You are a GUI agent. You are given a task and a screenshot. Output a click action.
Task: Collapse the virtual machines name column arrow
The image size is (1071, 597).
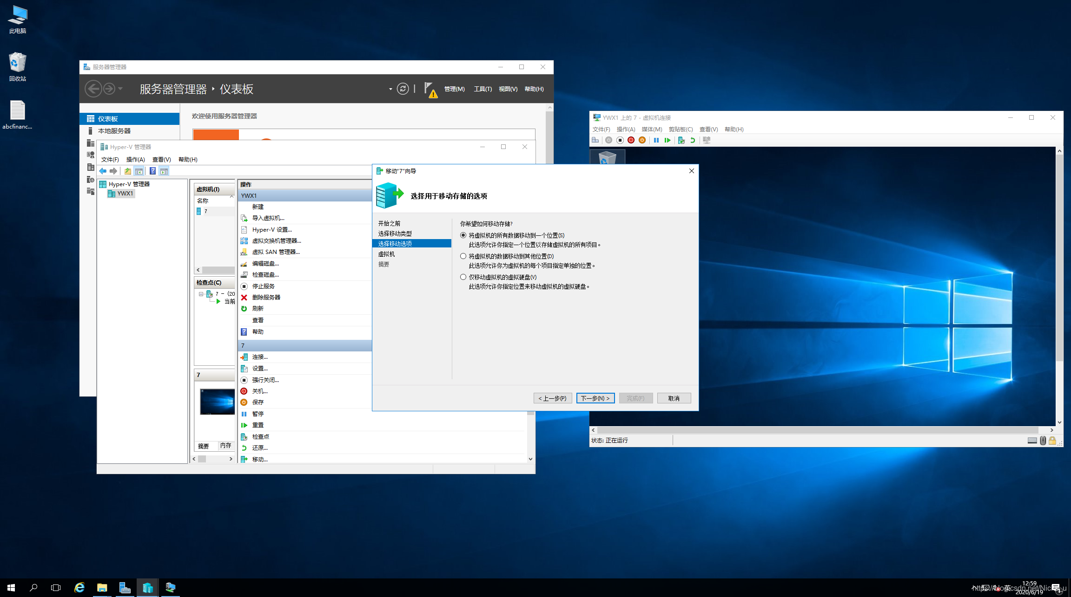point(231,197)
